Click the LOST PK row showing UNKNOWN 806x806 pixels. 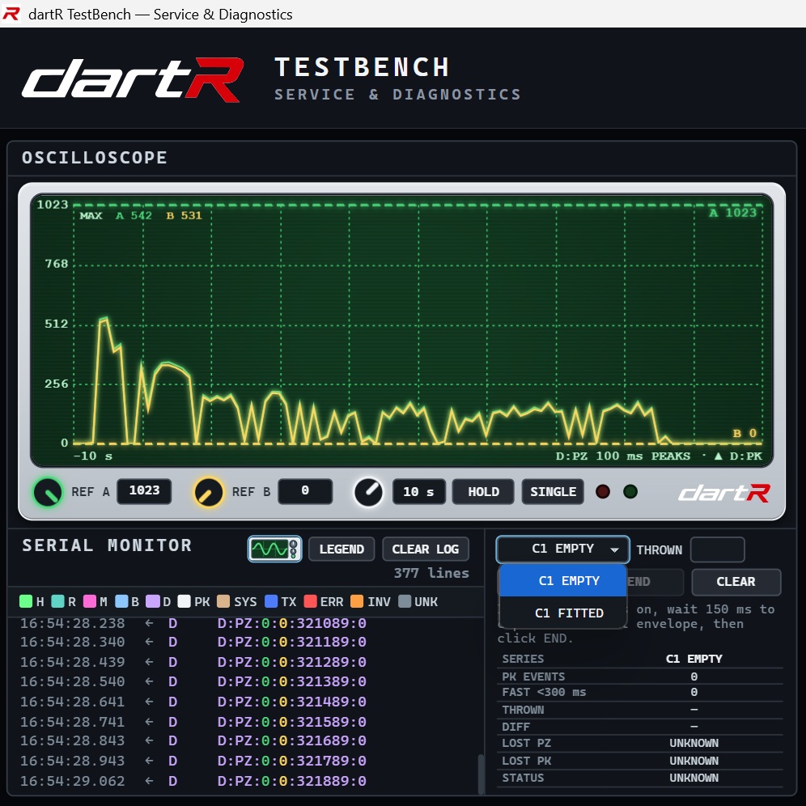point(640,761)
